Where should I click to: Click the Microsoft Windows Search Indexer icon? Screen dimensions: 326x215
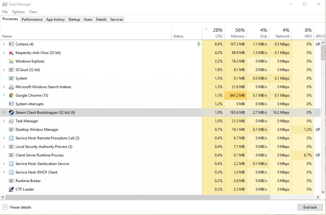(x=11, y=87)
